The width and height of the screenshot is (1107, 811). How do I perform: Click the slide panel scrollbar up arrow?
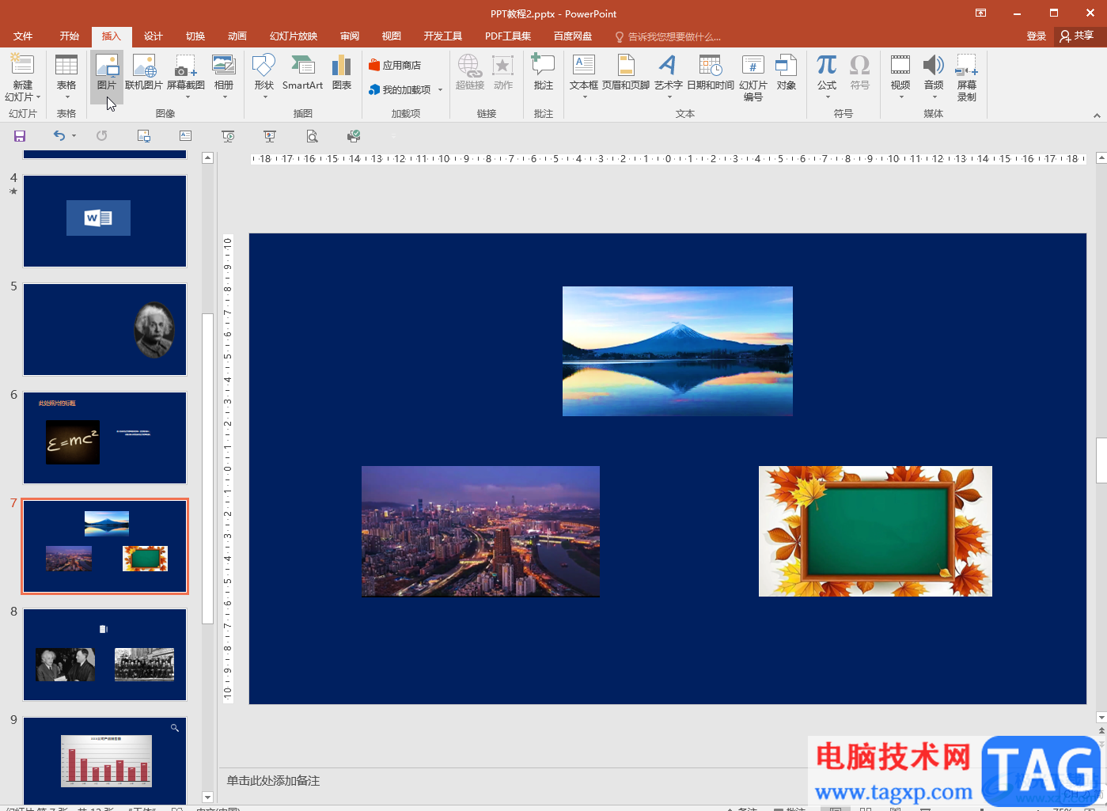(x=208, y=158)
